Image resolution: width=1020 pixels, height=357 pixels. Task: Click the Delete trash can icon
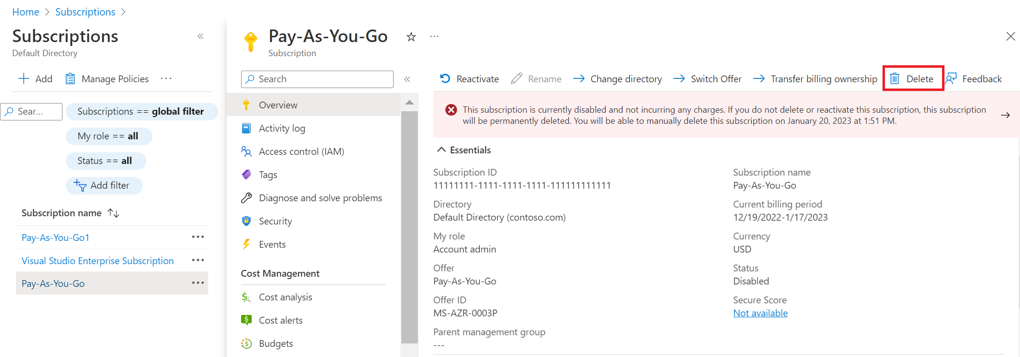tap(895, 79)
